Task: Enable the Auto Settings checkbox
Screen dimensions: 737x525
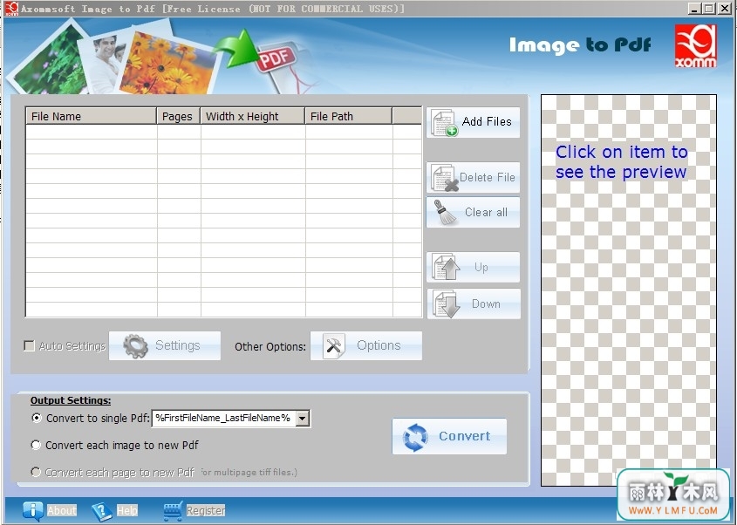Action: pos(29,346)
